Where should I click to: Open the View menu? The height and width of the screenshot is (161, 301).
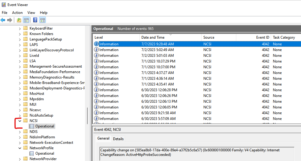[x=31, y=13]
